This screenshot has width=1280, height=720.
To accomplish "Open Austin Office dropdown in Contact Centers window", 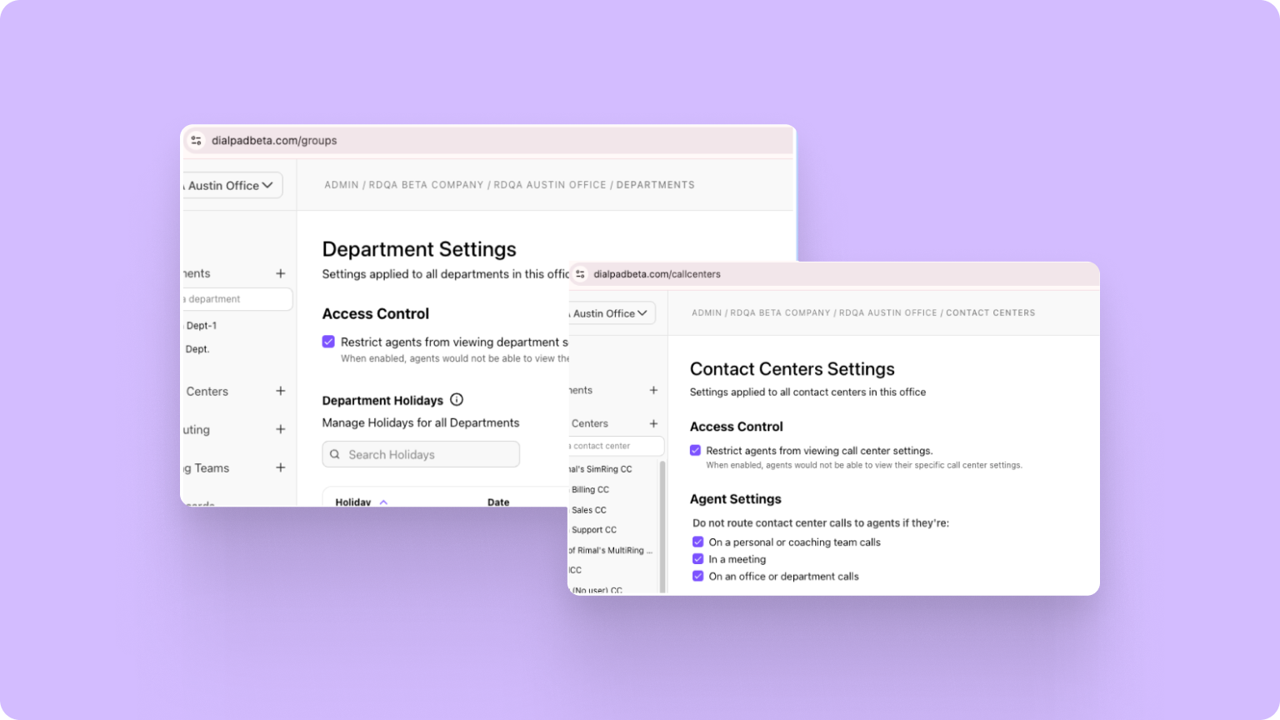I will point(612,313).
